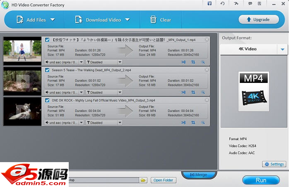Uncheck The Walking Dead video checkbox
This screenshot has height=187, width=289.
click(47, 70)
